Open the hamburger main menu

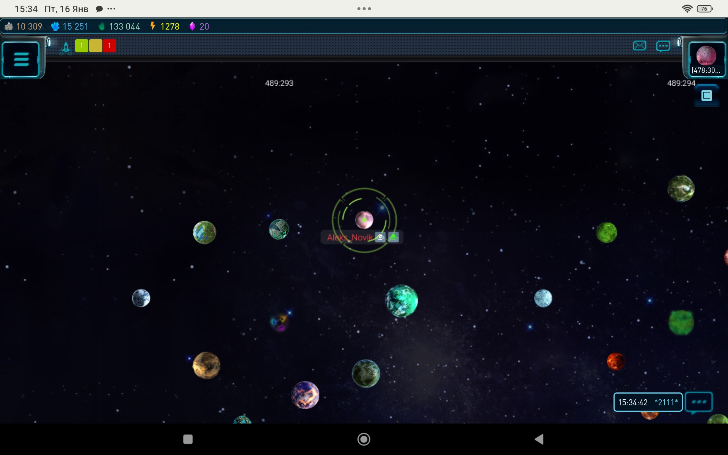21,60
